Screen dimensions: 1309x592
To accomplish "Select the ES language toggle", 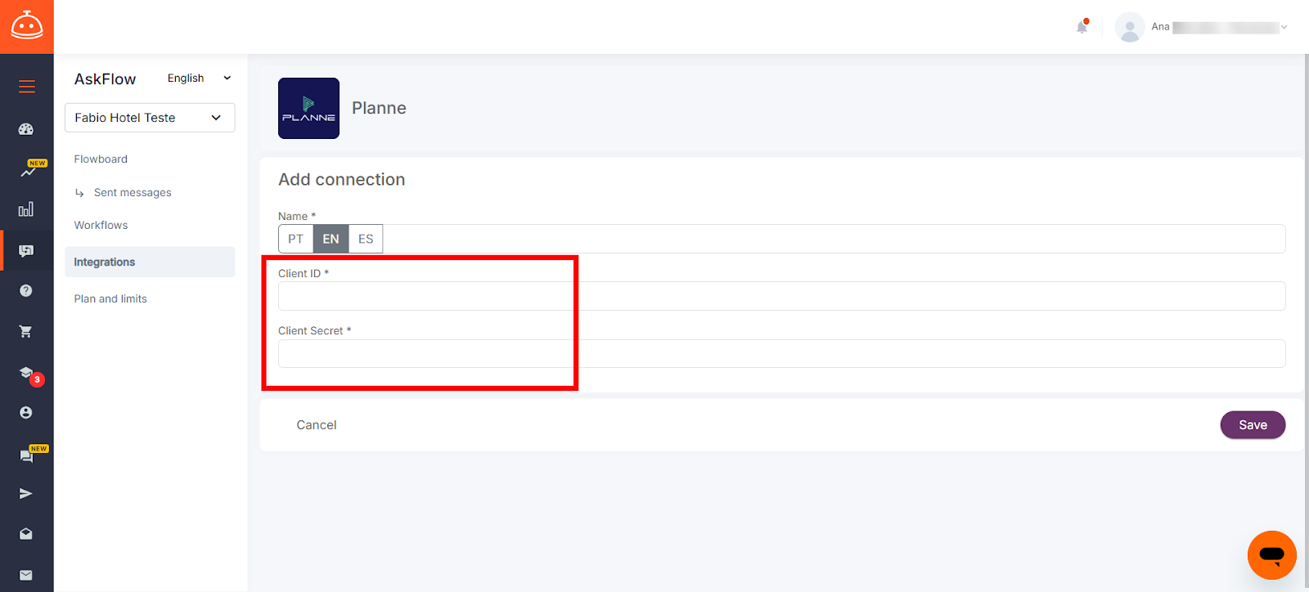I will point(366,239).
